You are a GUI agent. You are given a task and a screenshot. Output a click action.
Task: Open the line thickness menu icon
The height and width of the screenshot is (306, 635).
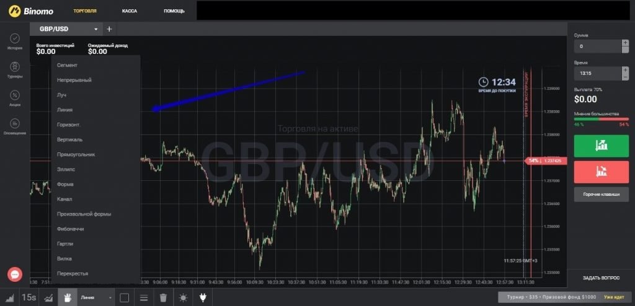pyautogui.click(x=144, y=297)
